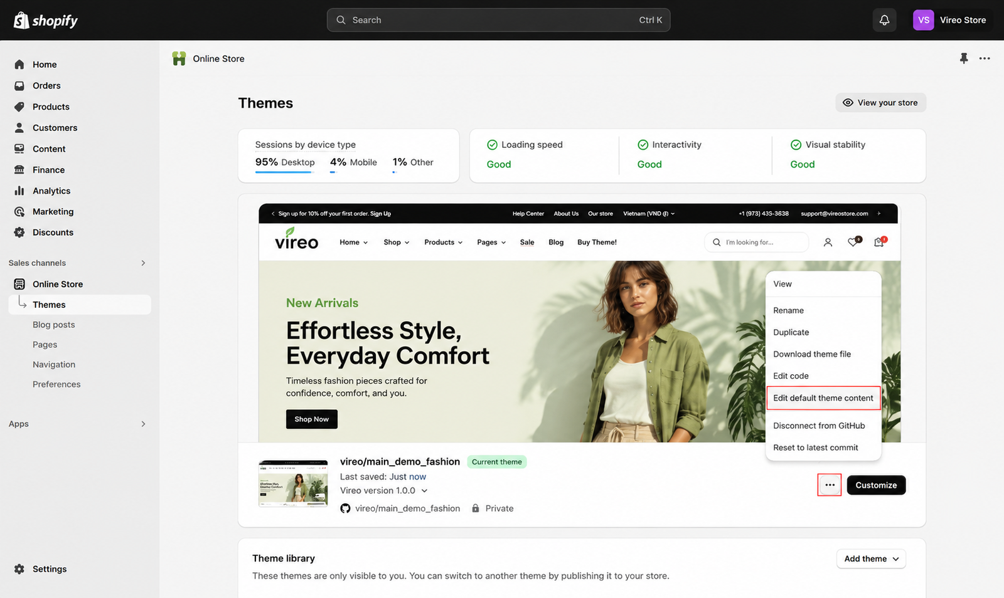The height and width of the screenshot is (598, 1004).
Task: Click the Customize button
Action: click(x=876, y=485)
